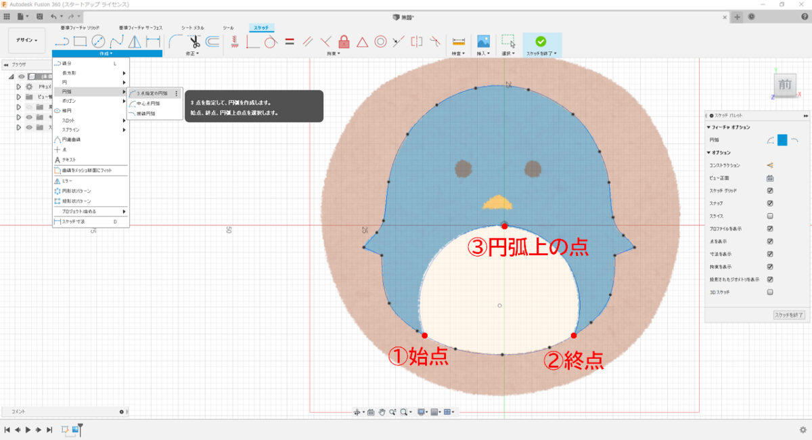812x440 pixels.
Task: Choose Ellipse (楕円) from Create menu
Action: click(x=91, y=110)
